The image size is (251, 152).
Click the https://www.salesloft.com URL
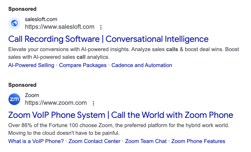tap(60, 27)
